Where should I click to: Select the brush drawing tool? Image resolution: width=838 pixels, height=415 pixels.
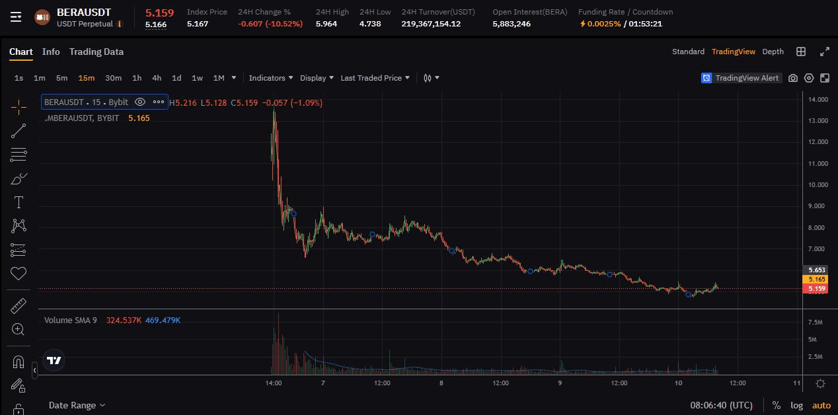click(x=19, y=178)
